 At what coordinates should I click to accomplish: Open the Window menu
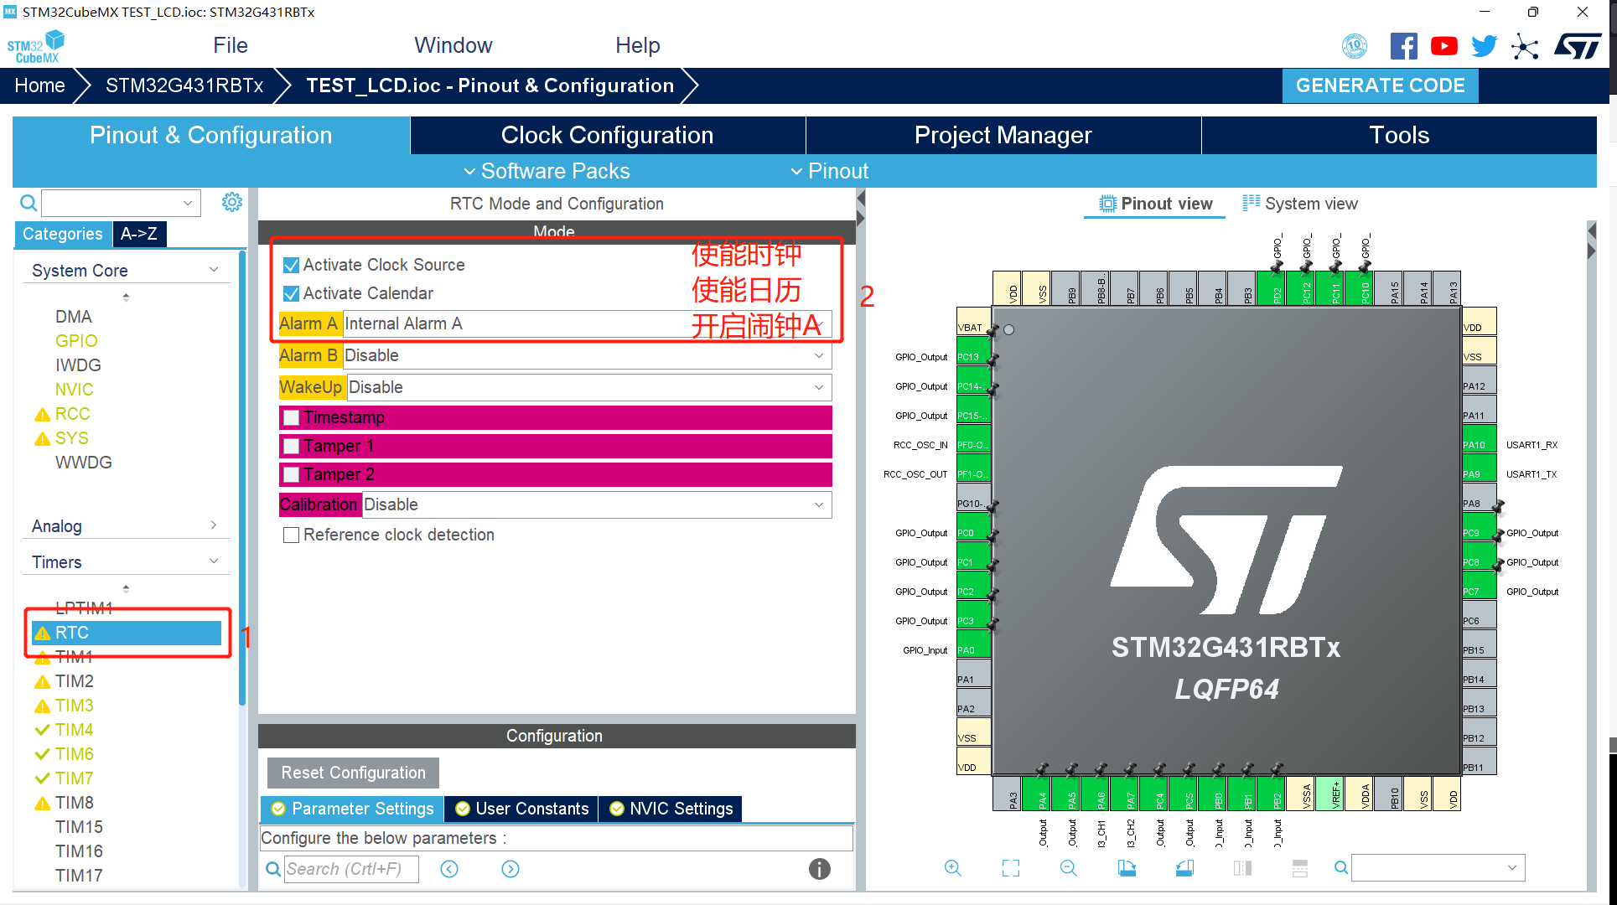tap(453, 45)
